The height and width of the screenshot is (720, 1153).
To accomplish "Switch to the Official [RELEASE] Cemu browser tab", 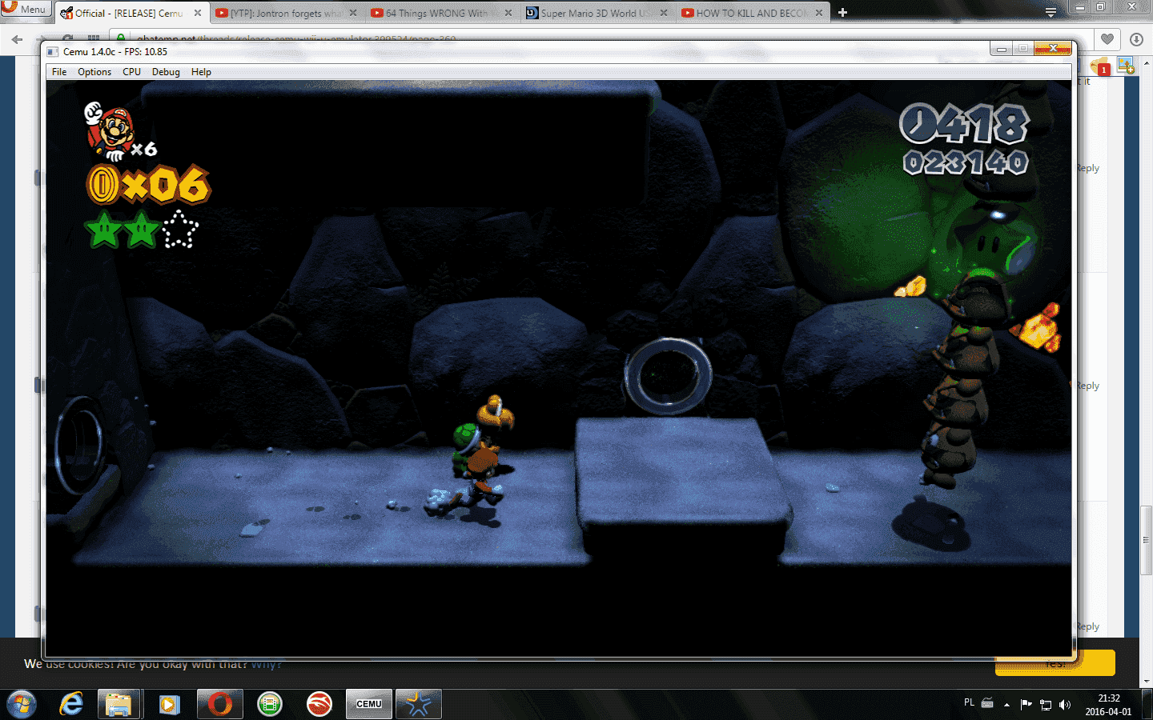I will [x=128, y=13].
